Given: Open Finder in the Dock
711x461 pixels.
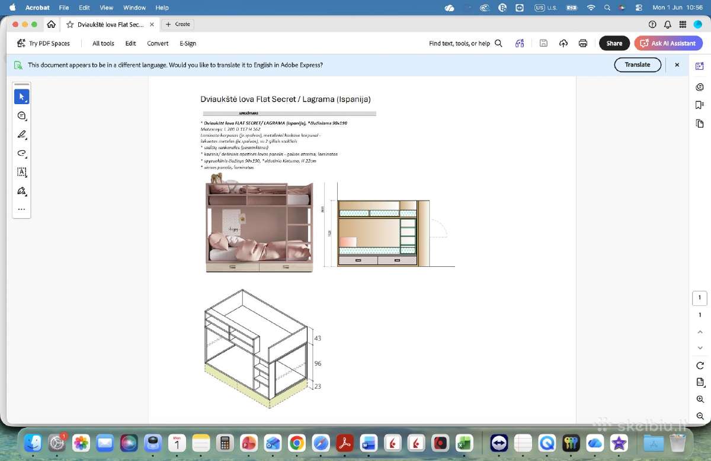Looking at the screenshot, I should [33, 442].
